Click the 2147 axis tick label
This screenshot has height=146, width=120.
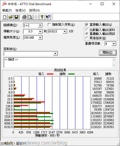51,132
